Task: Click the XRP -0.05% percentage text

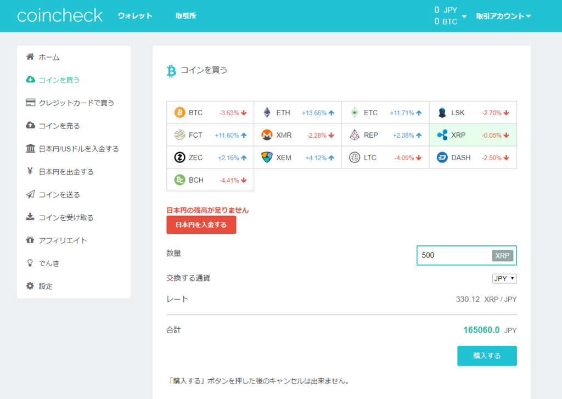Action: point(491,136)
